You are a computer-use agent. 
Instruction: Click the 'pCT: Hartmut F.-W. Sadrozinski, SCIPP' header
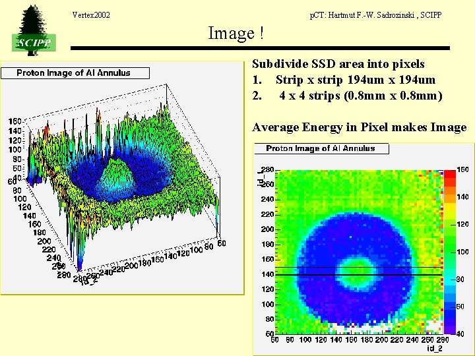(375, 15)
